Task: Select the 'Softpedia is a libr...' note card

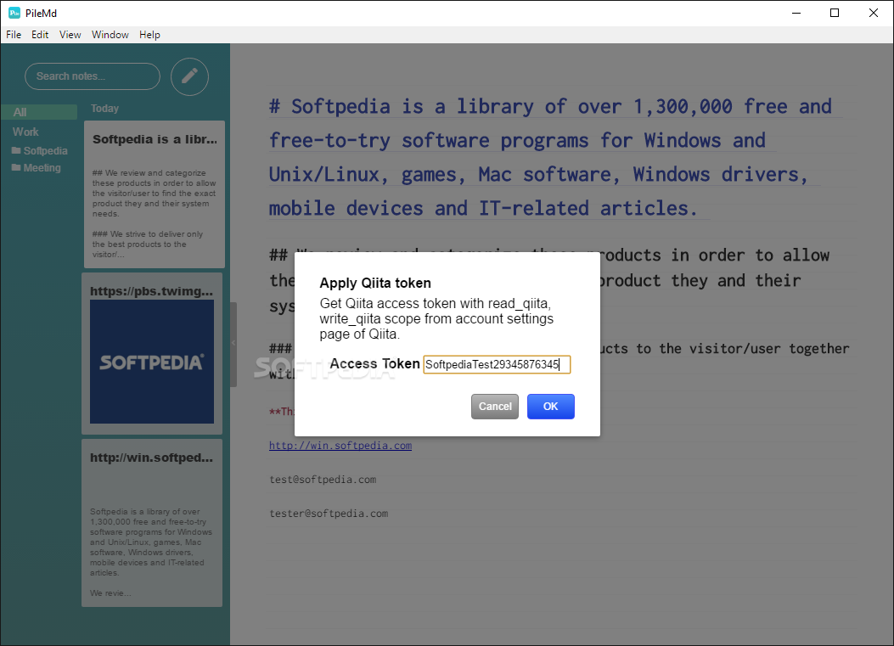Action: [x=155, y=194]
